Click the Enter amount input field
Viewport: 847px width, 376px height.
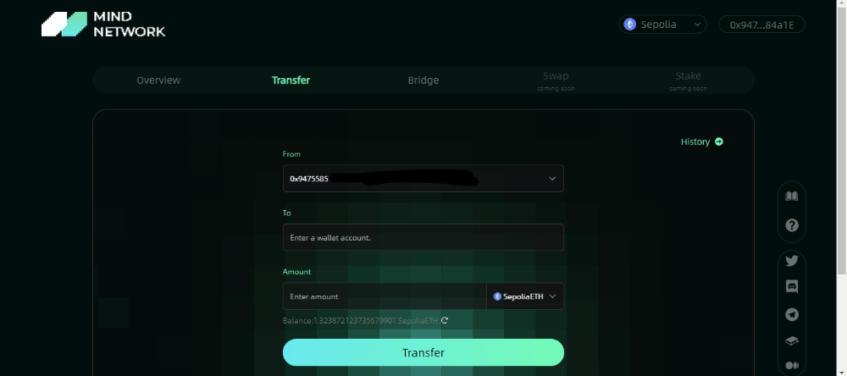click(385, 296)
